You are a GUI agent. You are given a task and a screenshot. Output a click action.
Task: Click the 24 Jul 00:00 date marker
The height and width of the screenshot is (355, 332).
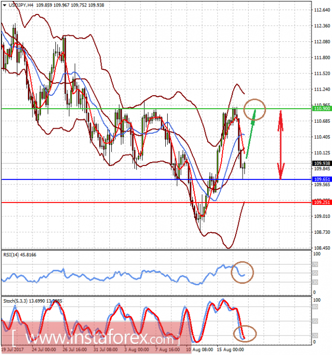tap(44, 350)
